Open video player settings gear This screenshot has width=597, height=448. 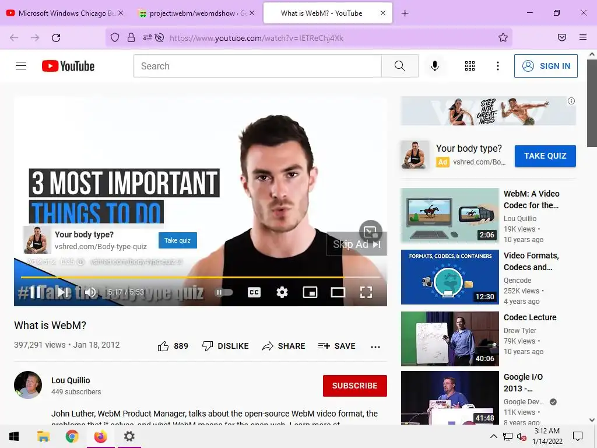pyautogui.click(x=282, y=292)
